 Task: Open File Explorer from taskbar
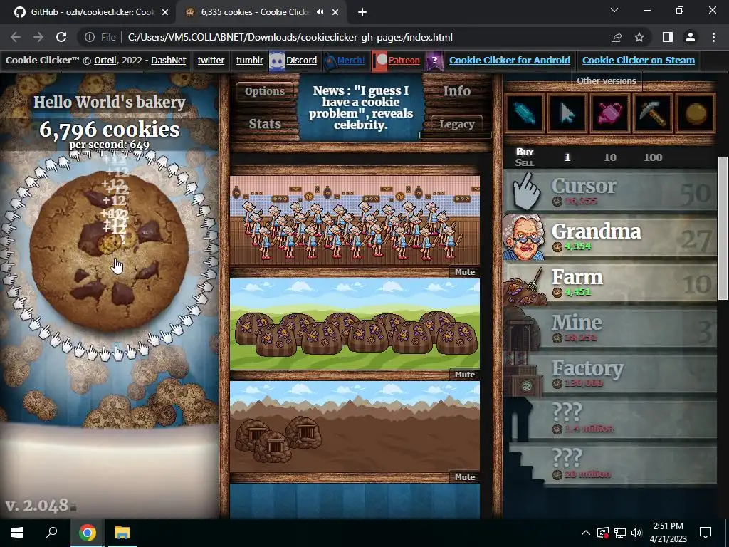122,533
